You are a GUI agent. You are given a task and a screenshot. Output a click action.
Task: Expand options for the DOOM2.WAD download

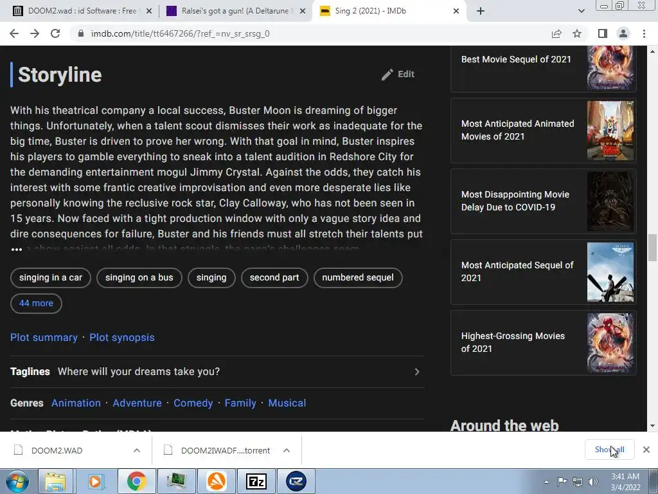tap(137, 451)
